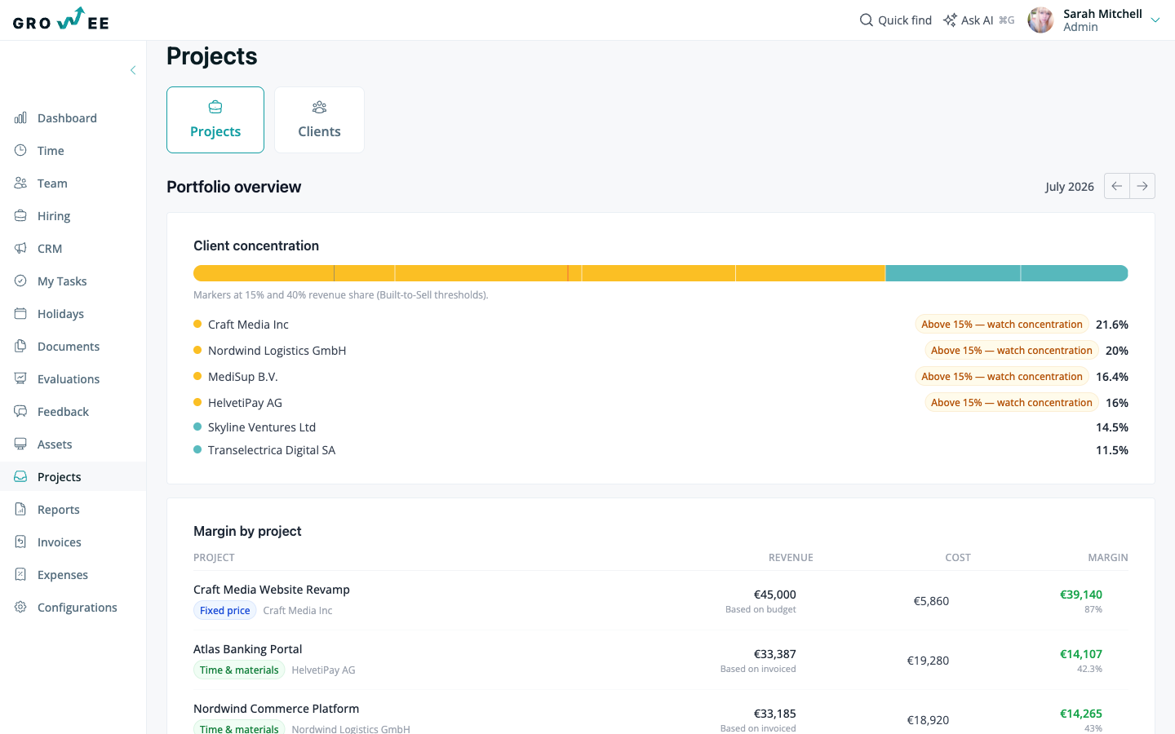Click the Documents icon in sidebar

(20, 347)
